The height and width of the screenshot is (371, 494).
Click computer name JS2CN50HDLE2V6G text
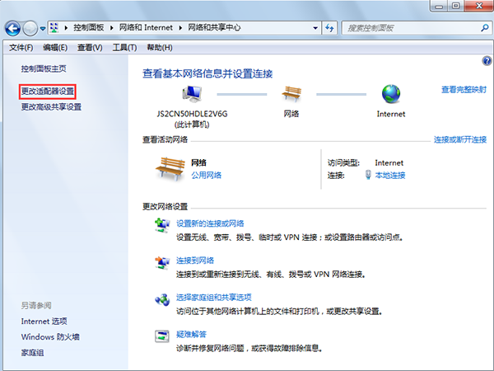pyautogui.click(x=192, y=114)
